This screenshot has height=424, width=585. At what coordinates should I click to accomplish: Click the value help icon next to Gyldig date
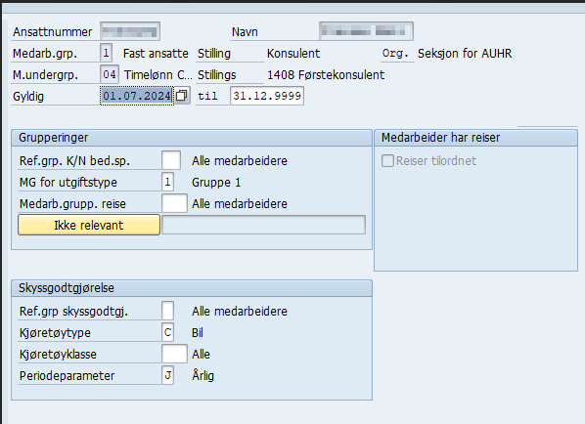click(182, 96)
